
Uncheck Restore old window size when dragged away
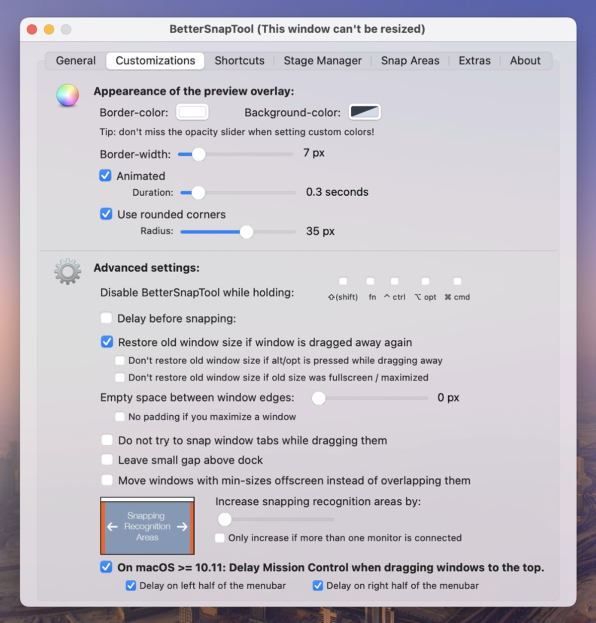click(x=107, y=342)
